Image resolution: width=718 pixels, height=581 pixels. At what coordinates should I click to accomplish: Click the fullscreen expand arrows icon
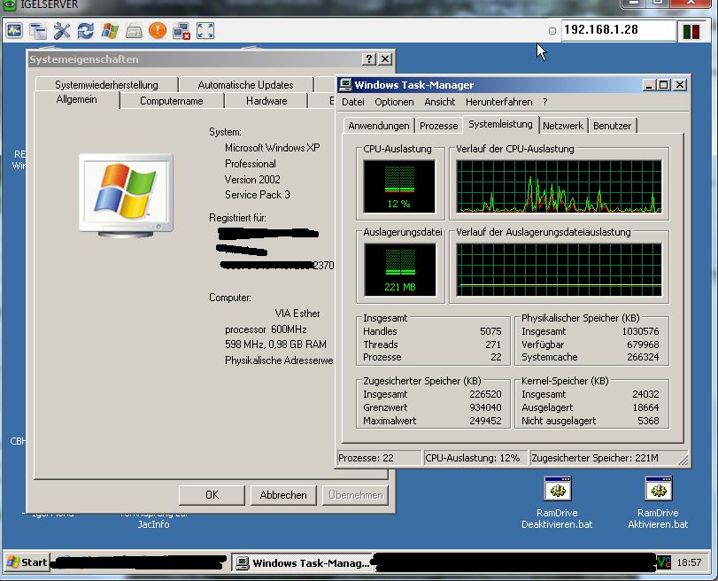[x=205, y=31]
